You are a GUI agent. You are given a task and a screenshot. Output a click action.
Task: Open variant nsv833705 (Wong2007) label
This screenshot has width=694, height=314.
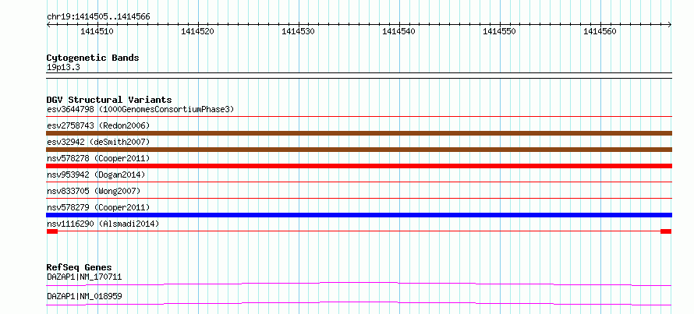tap(94, 191)
